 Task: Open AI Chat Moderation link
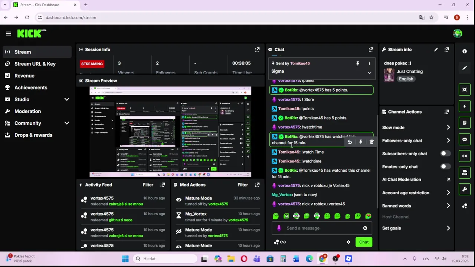coord(416,179)
